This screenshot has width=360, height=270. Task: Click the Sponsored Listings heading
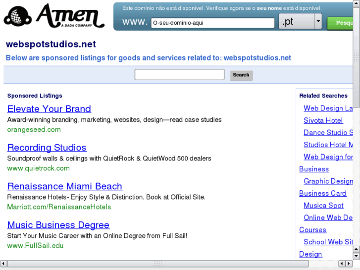pyautogui.click(x=35, y=96)
